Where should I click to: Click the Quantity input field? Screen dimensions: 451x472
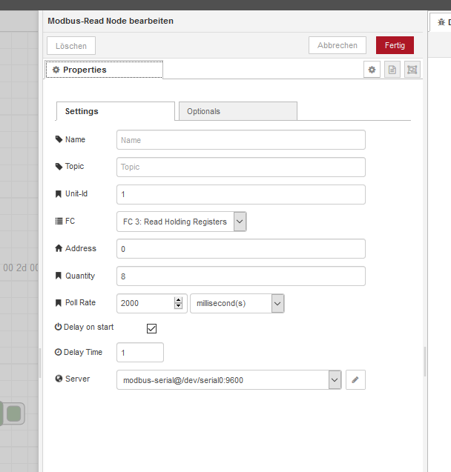click(241, 276)
